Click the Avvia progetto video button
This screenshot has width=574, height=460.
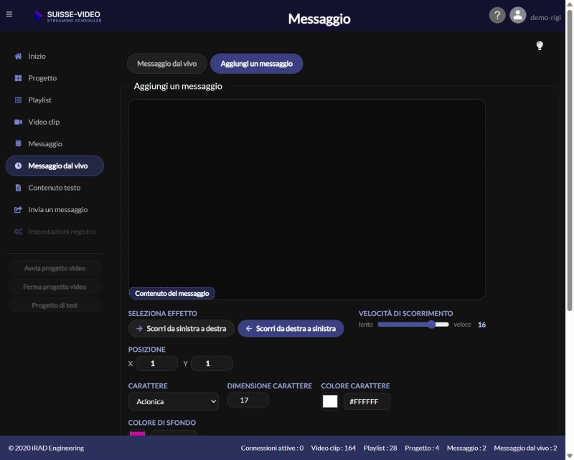(55, 269)
